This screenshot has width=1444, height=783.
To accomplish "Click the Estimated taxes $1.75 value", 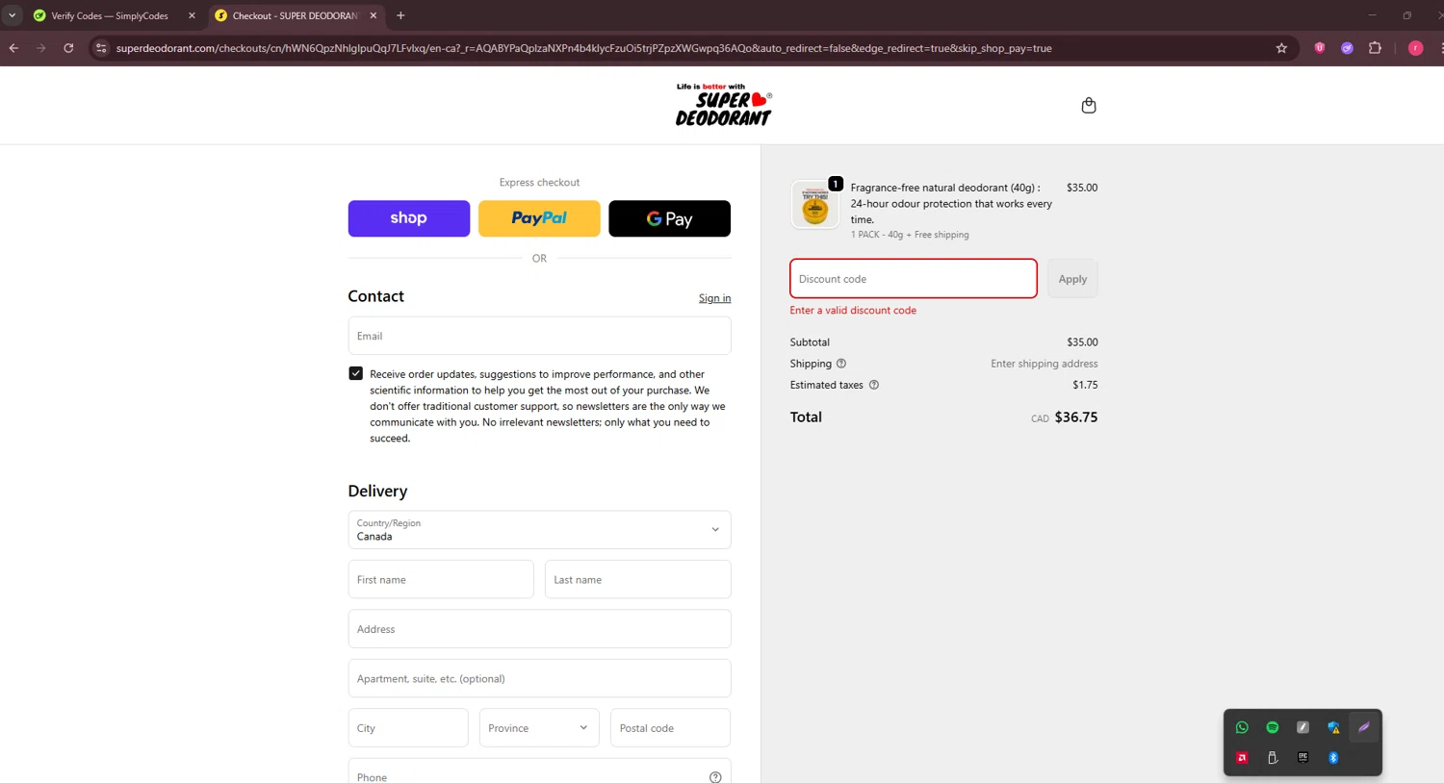I will [x=1085, y=385].
